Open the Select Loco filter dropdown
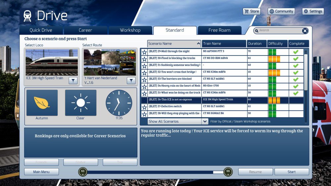The width and height of the screenshot is (331, 186). tap(73, 81)
